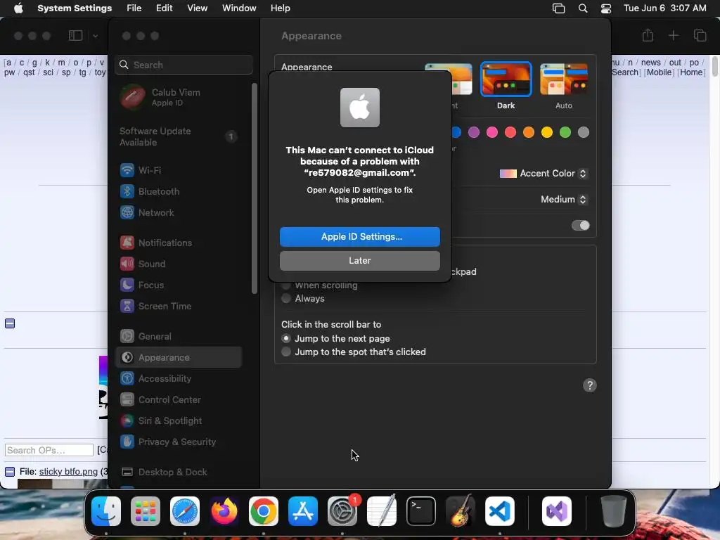Image resolution: width=720 pixels, height=540 pixels.
Task: Open Control Center in menu bar
Action: [606, 8]
